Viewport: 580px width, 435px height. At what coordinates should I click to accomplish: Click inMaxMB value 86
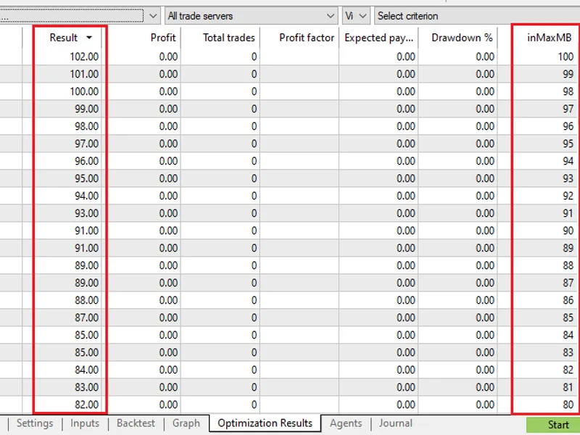(568, 300)
